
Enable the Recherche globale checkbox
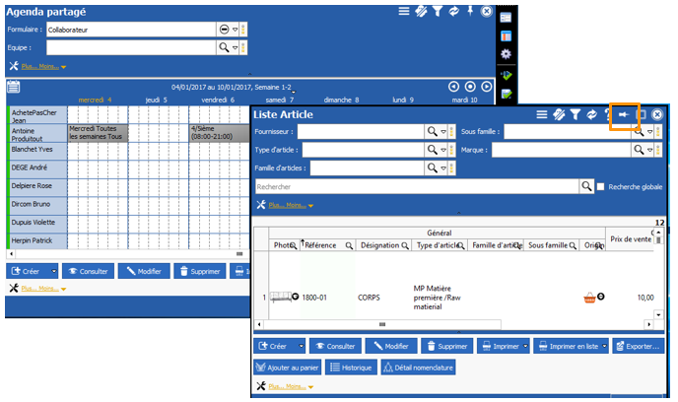602,185
